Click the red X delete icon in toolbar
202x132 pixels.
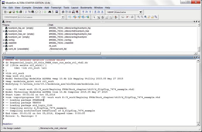click(127, 17)
